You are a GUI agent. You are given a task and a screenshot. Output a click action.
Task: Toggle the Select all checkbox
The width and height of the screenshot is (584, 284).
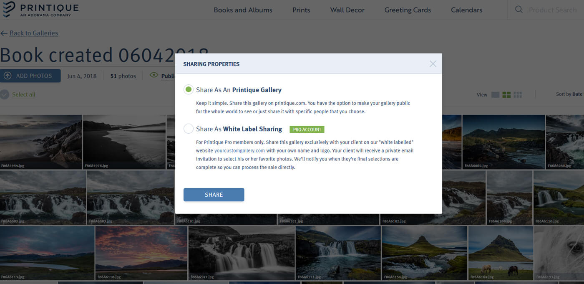pos(4,94)
